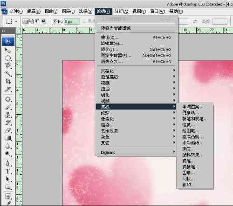Screen dimensions: 233x206
Task: Select 水彩画纸... in the sketch submenu
Action: pyautogui.click(x=196, y=143)
